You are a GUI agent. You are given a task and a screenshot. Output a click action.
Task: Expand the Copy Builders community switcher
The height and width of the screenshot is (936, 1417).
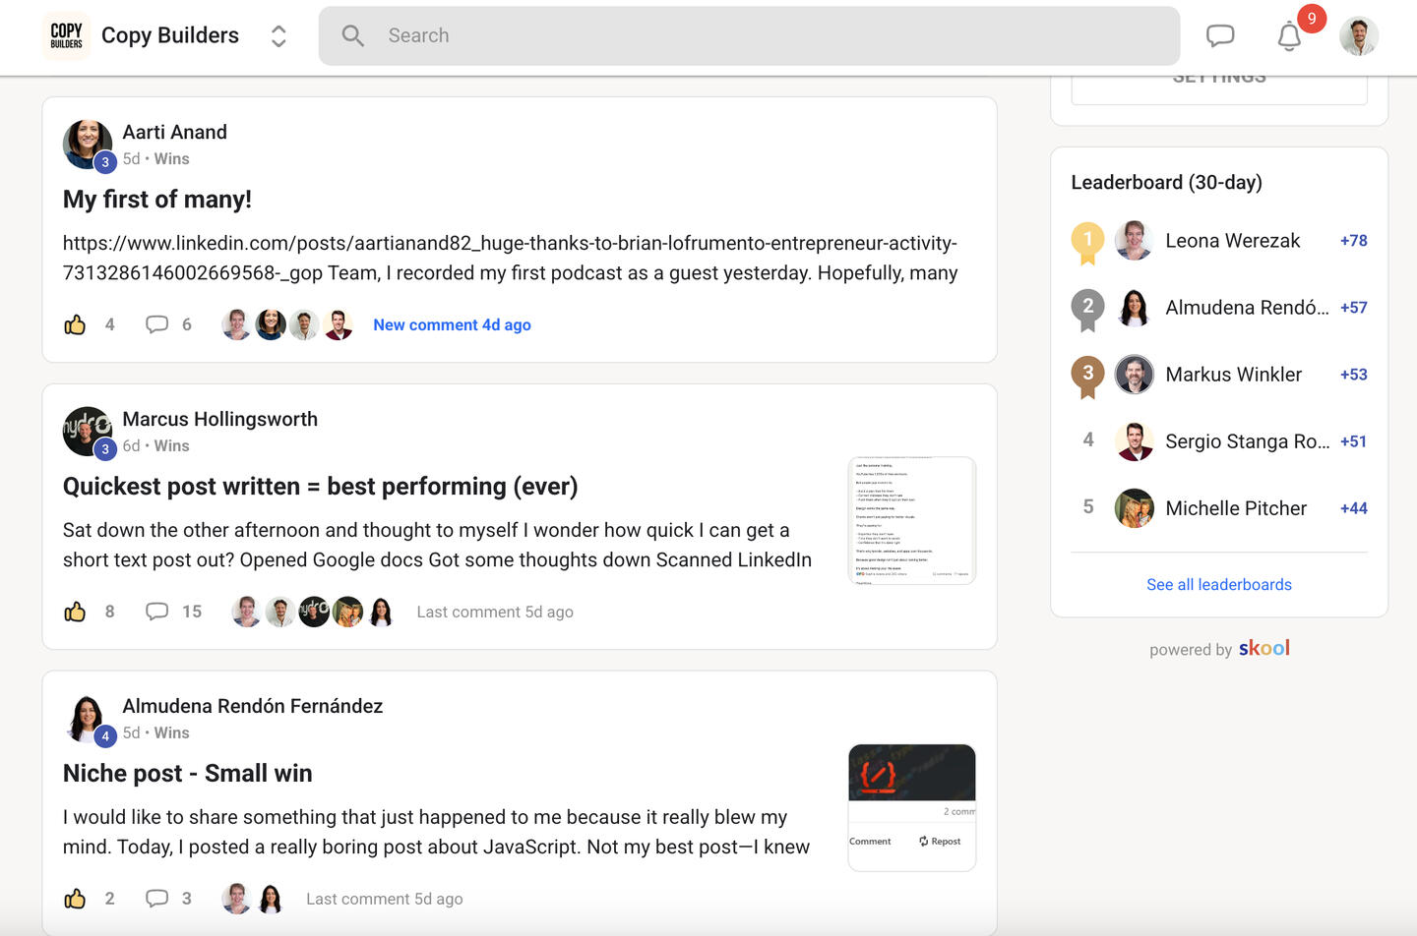tap(278, 36)
